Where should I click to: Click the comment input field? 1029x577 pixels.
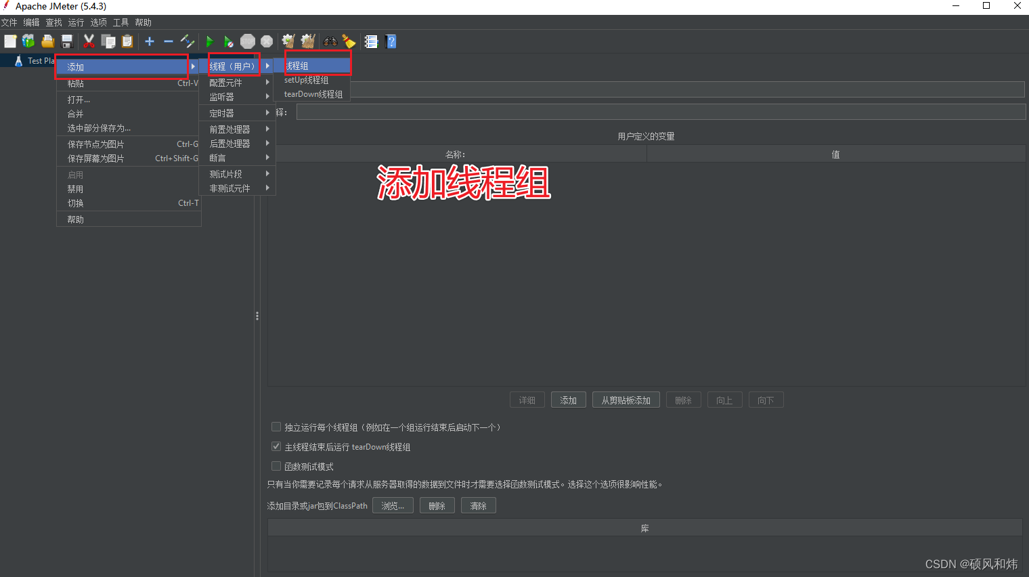click(661, 112)
